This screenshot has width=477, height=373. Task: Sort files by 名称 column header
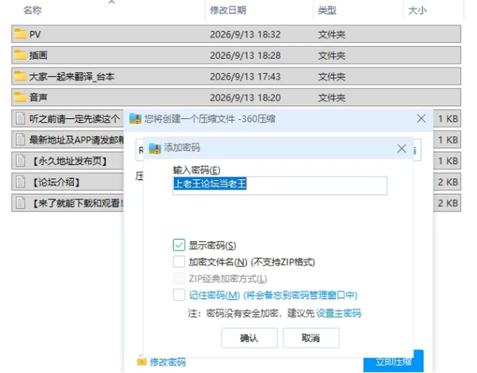(x=32, y=10)
